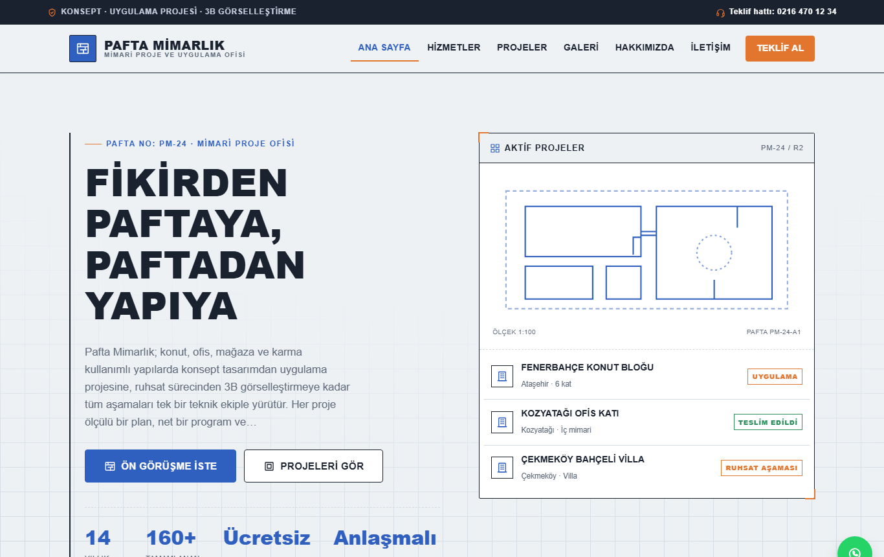Go to the Ana Sayfa menu item
The width and height of the screenshot is (884, 557).
point(384,48)
